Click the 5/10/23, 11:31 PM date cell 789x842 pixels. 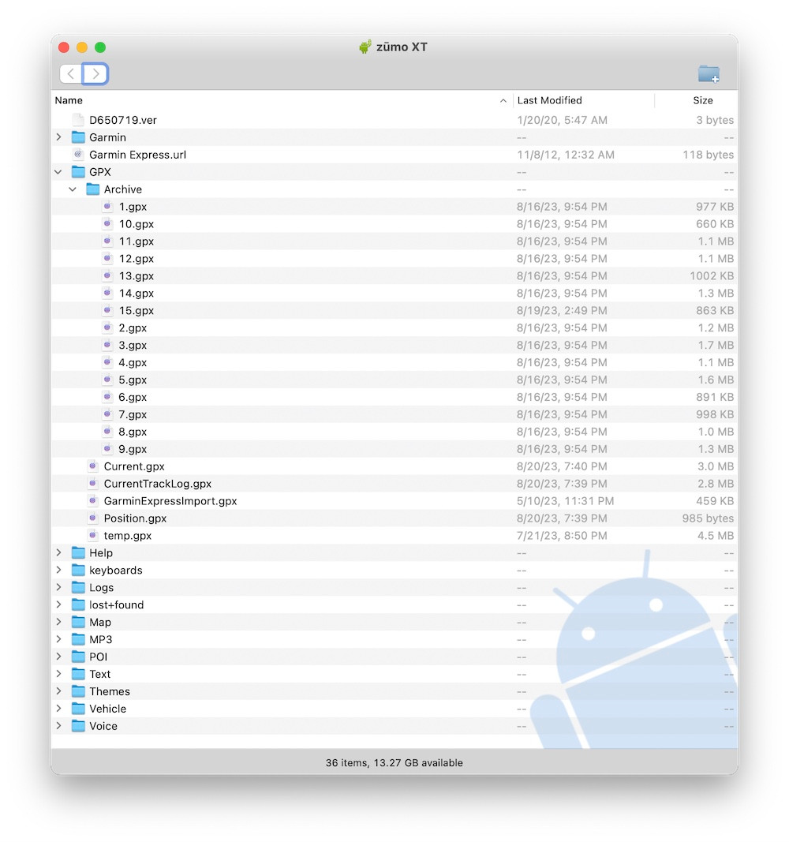[565, 500]
